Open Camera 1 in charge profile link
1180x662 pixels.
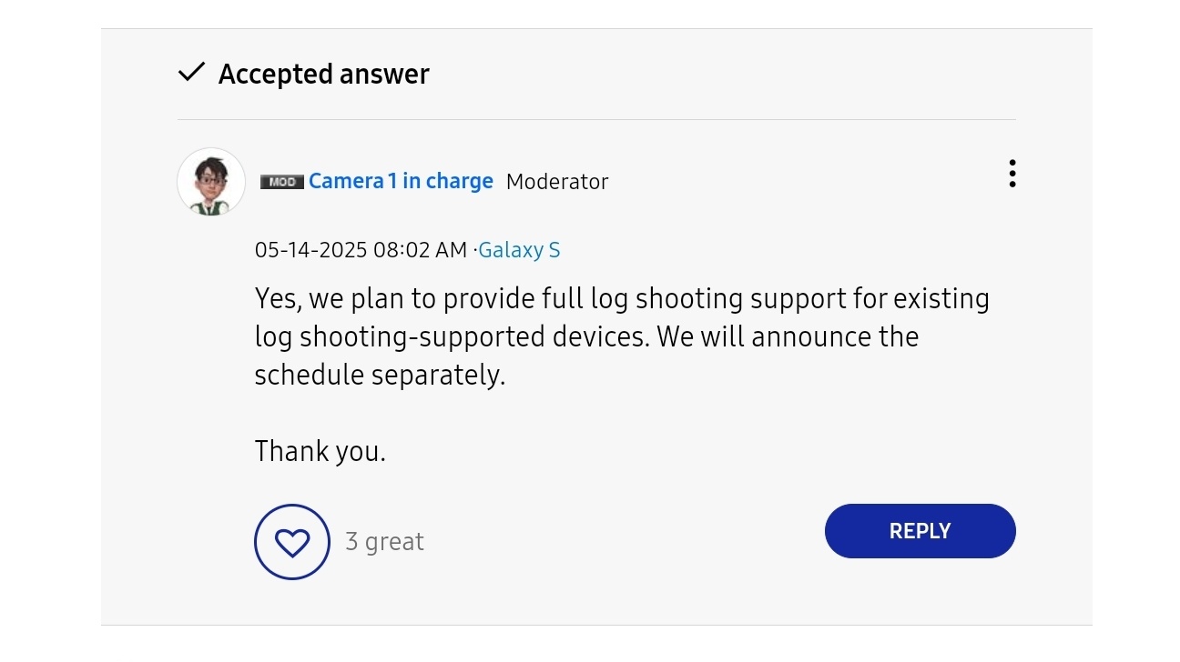[401, 181]
